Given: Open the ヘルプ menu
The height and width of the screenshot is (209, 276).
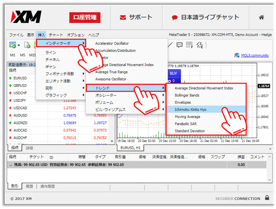Looking at the screenshot, I should click(x=94, y=35).
